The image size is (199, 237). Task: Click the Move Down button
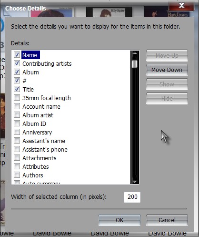pyautogui.click(x=167, y=70)
